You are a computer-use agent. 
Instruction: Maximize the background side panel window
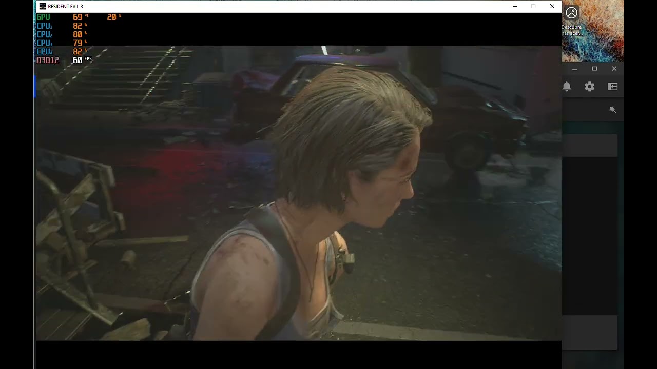pyautogui.click(x=594, y=69)
